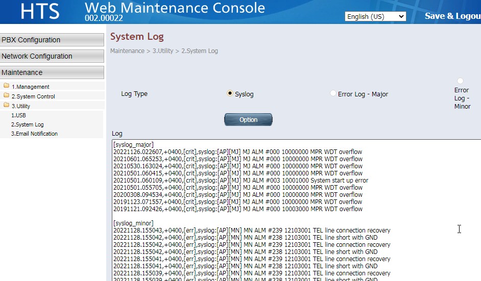Image resolution: width=481 pixels, height=281 pixels.
Task: Click the folder icon beside 3.Utility
Action: [7, 105]
